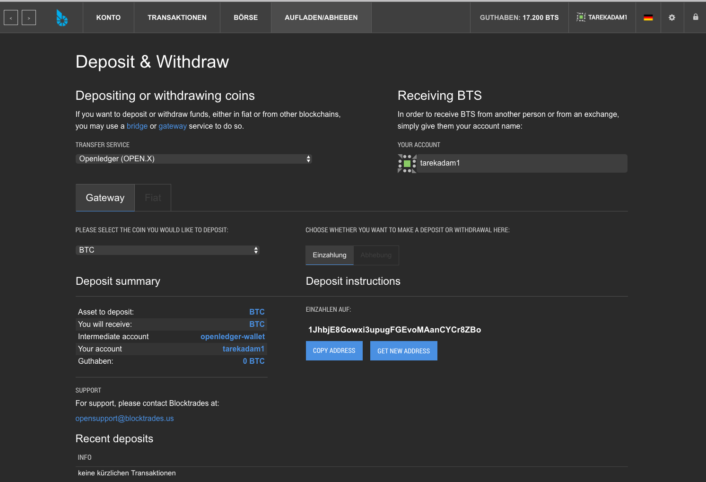Switch to the Einzahlung tab
The height and width of the screenshot is (482, 706).
point(330,255)
